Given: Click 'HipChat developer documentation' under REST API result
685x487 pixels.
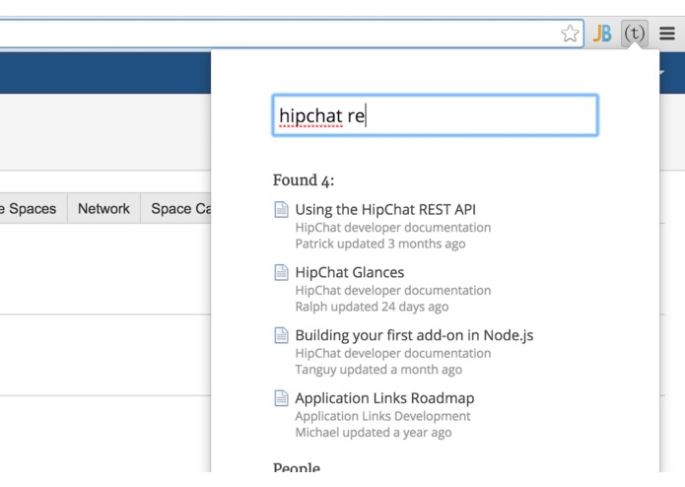Looking at the screenshot, I should 392,228.
